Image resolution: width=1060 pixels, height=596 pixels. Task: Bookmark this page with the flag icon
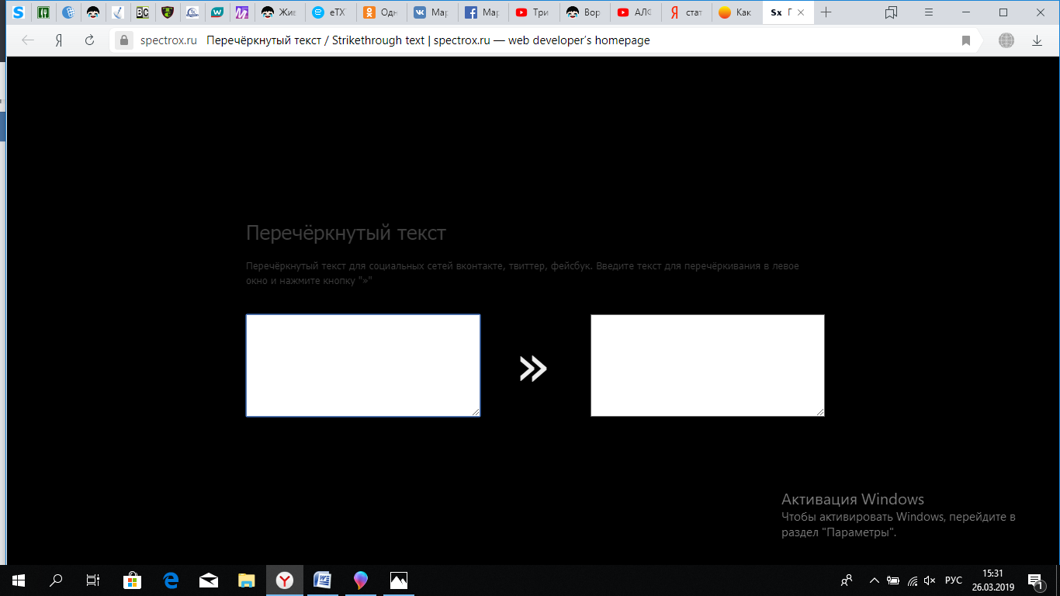click(966, 40)
